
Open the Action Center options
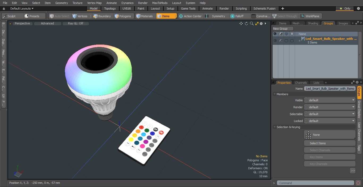tap(191, 16)
